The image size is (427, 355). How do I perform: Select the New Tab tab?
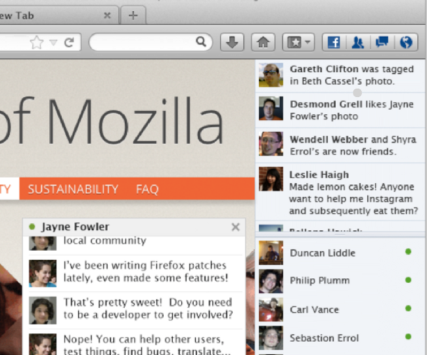click(x=58, y=16)
